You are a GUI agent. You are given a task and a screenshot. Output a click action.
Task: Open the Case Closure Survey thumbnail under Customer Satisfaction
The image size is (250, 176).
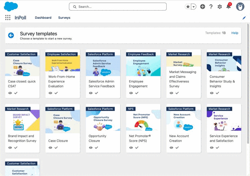(22, 66)
